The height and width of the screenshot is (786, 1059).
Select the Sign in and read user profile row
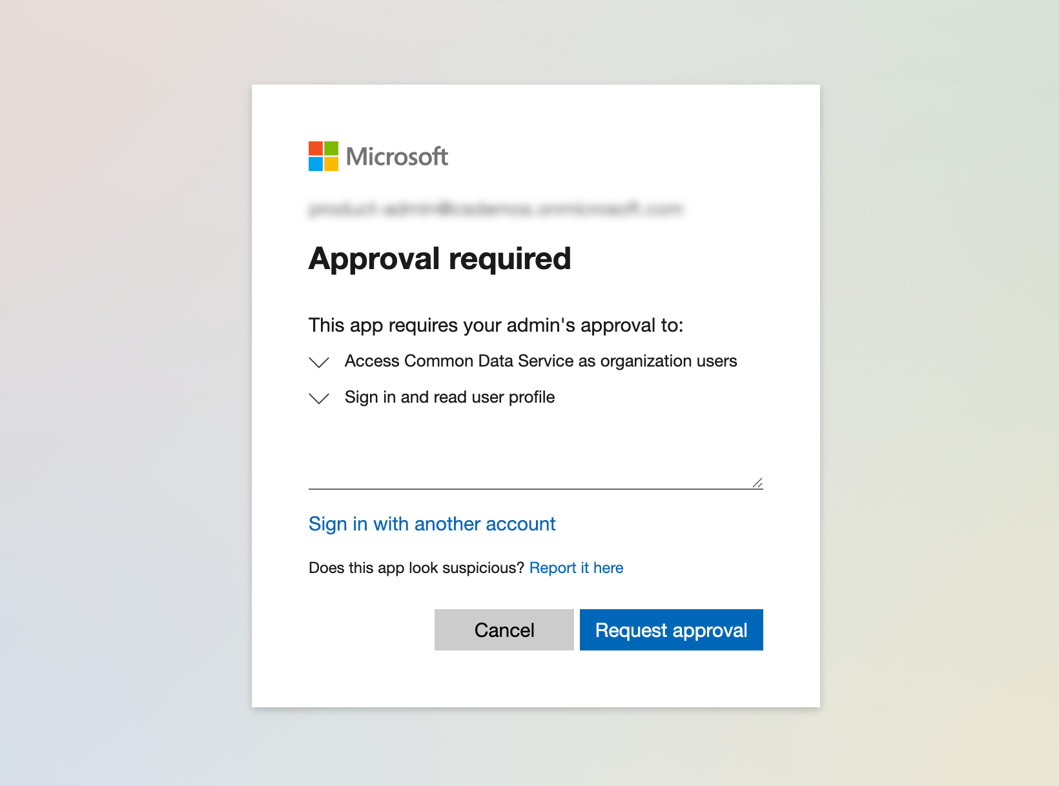(449, 397)
